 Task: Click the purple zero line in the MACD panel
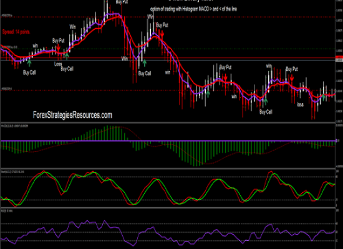coord(168,141)
